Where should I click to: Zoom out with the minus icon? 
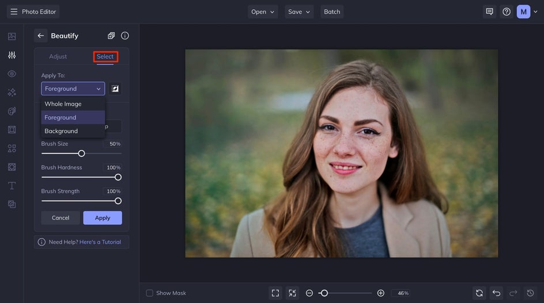point(309,293)
